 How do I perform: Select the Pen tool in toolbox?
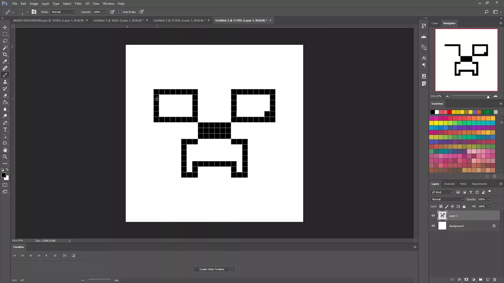[x=5, y=123]
